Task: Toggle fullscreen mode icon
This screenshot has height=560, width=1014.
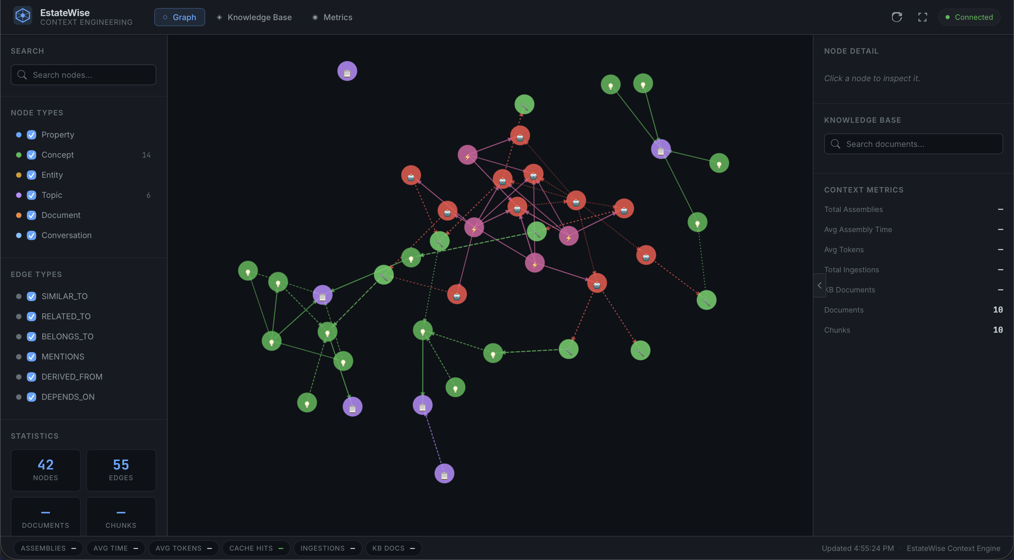Action: pyautogui.click(x=923, y=17)
